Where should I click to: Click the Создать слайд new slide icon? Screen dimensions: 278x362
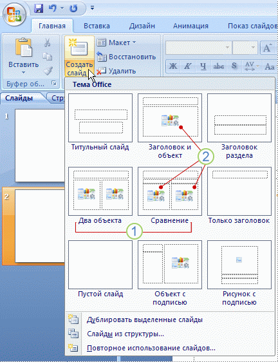click(79, 48)
